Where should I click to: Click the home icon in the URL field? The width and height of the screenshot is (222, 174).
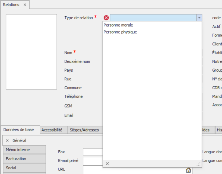pos(188,170)
